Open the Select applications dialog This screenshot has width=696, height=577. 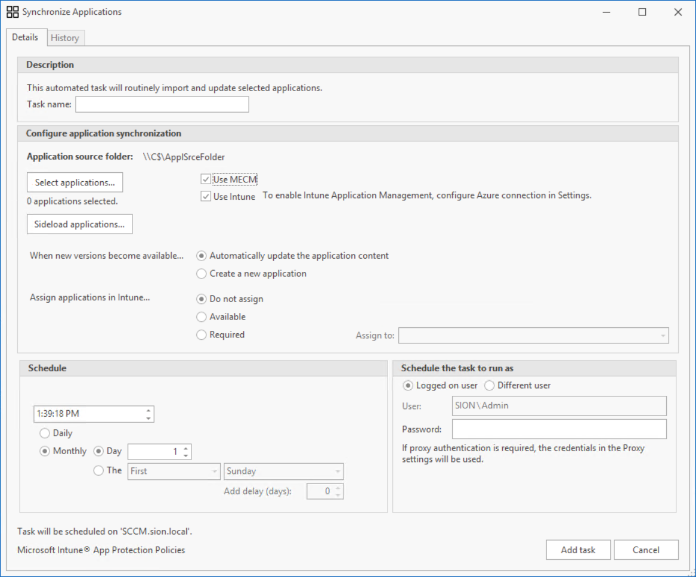(x=75, y=182)
